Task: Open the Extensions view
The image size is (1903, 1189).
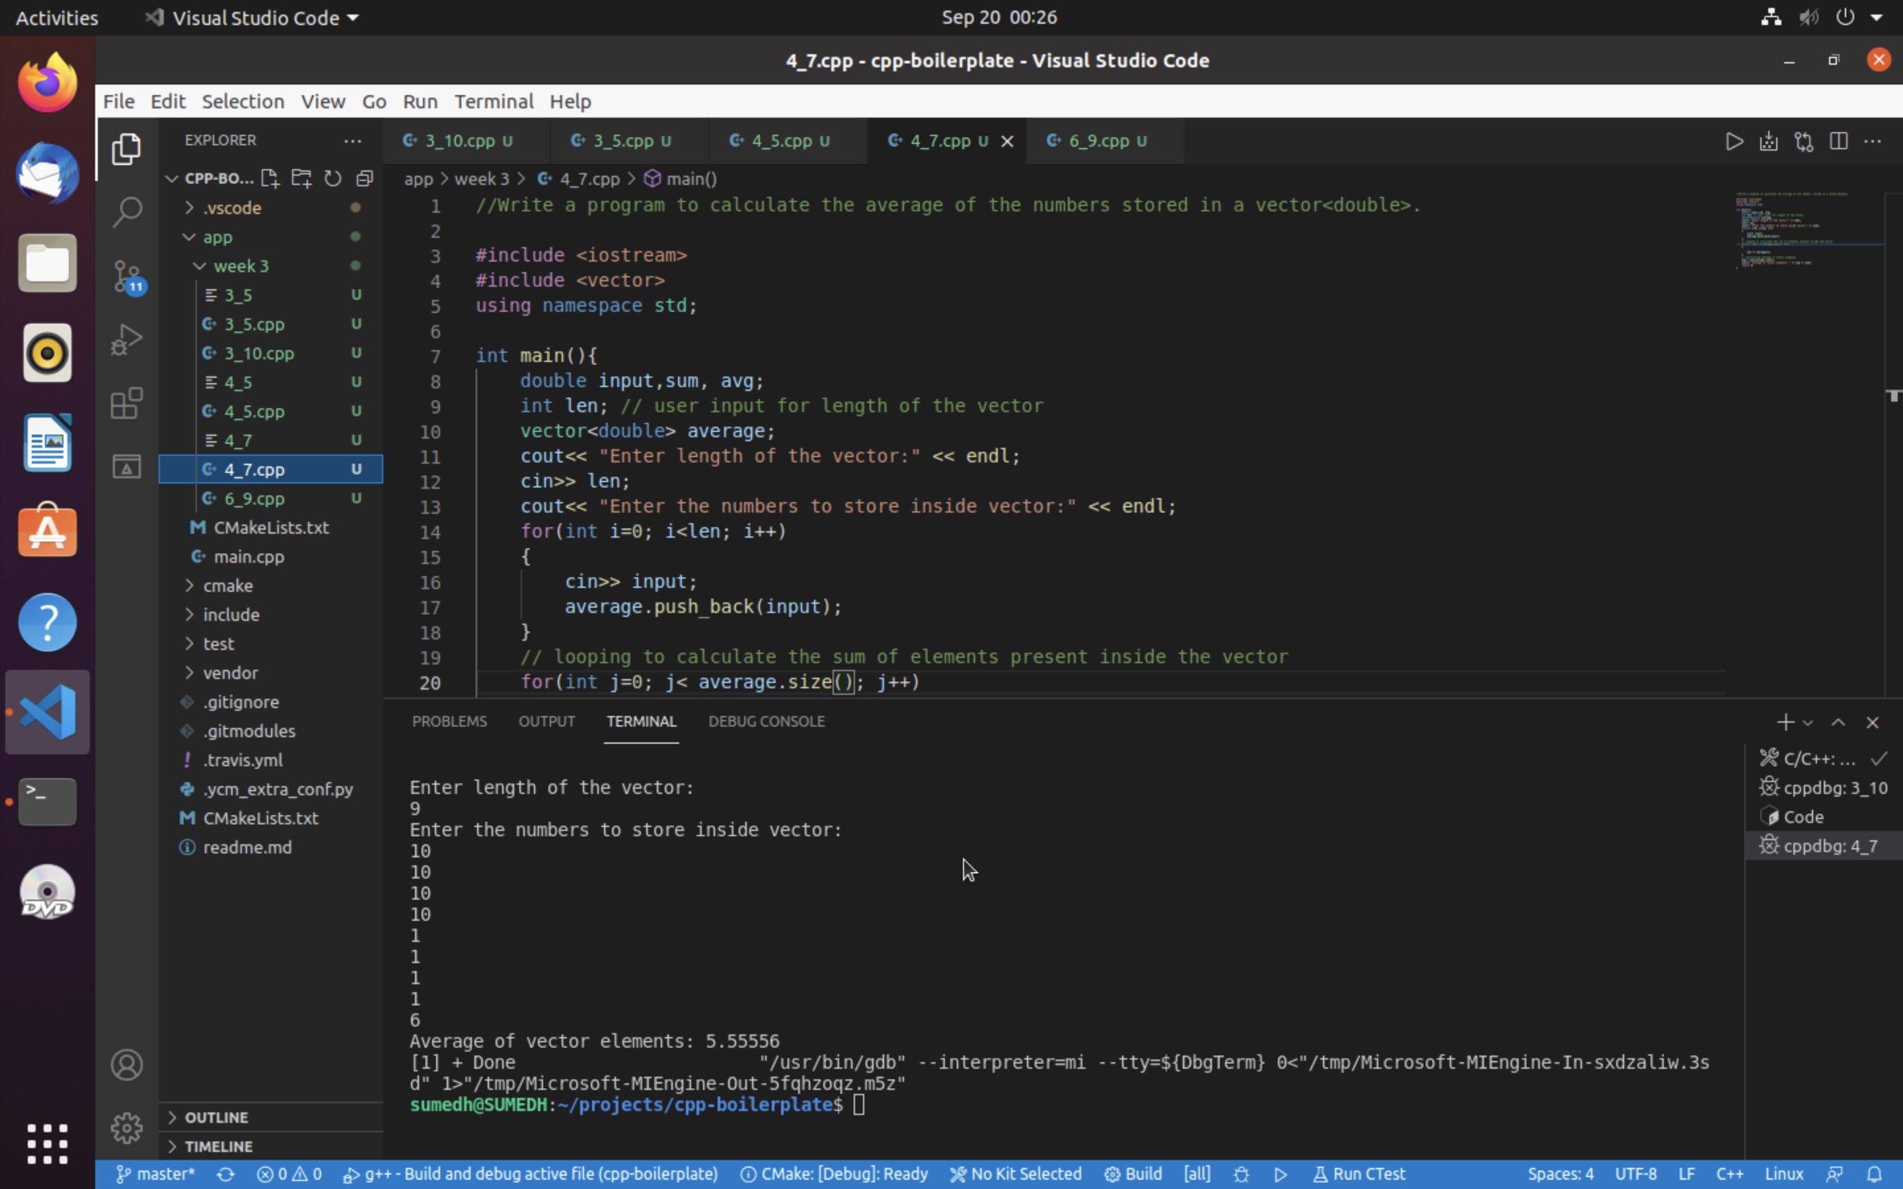Action: (x=127, y=404)
